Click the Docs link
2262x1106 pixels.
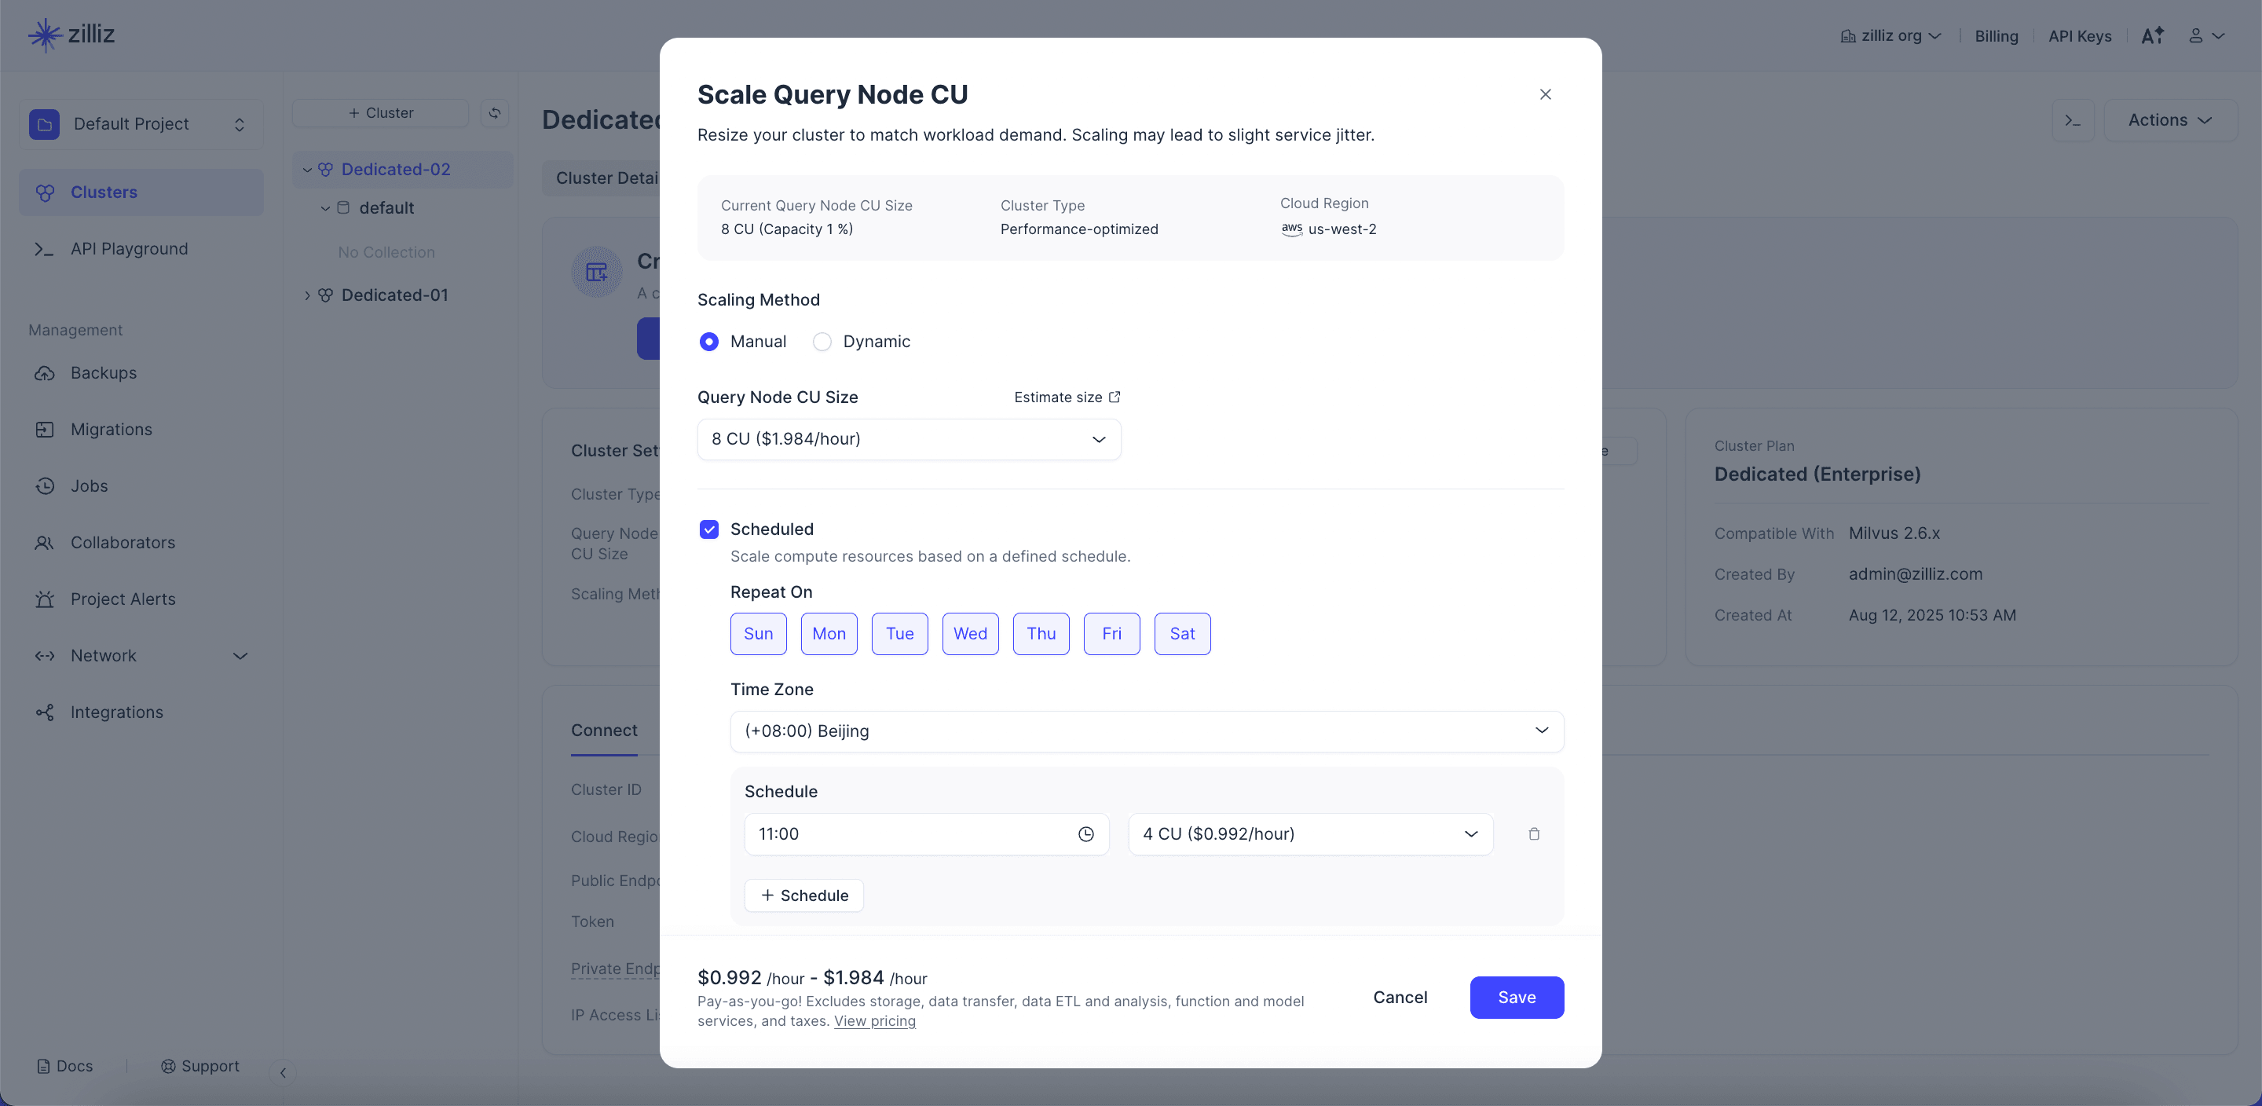(65, 1066)
